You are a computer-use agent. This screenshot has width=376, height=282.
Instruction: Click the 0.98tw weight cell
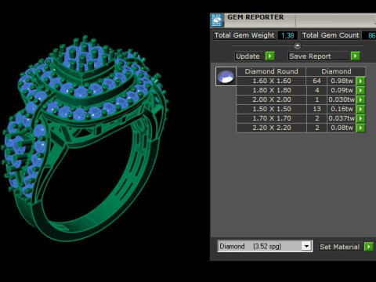342,81
